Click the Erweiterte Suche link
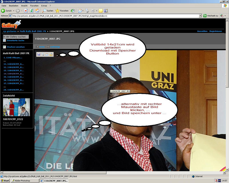Screen dimensions: 229x183 [x=15, y=41]
